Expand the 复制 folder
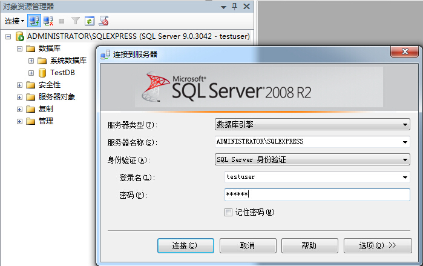Screen dimensions: 423x266 click(x=19, y=110)
